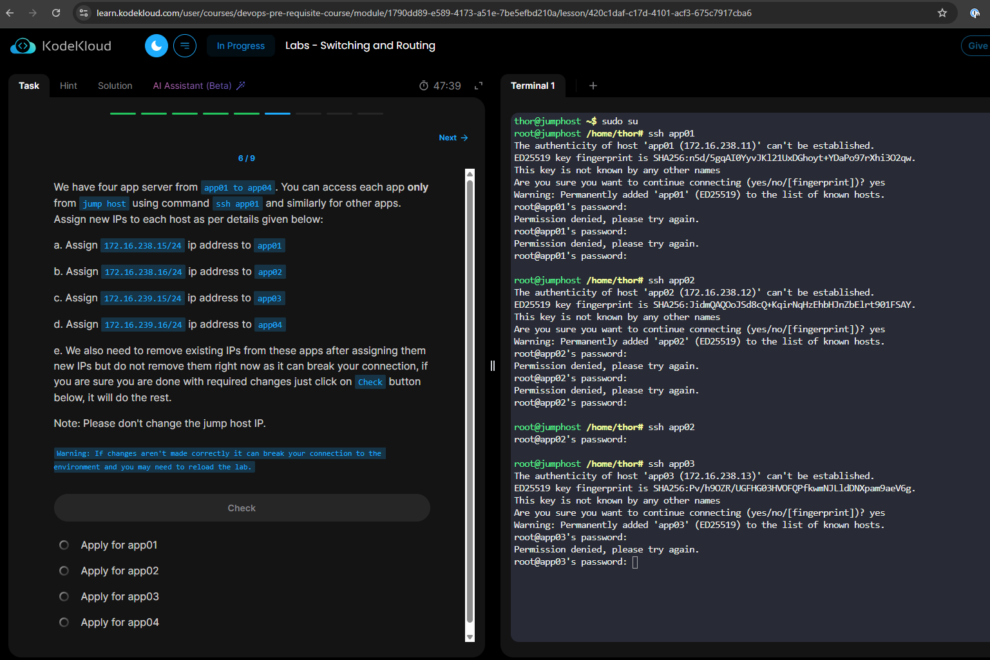The image size is (990, 660).
Task: Toggle dark mode moon icon
Action: click(156, 46)
